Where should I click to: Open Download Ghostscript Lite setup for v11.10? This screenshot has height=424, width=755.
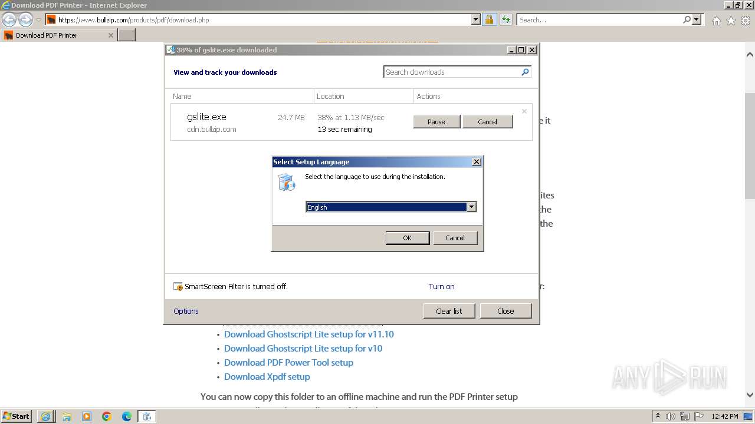(309, 334)
